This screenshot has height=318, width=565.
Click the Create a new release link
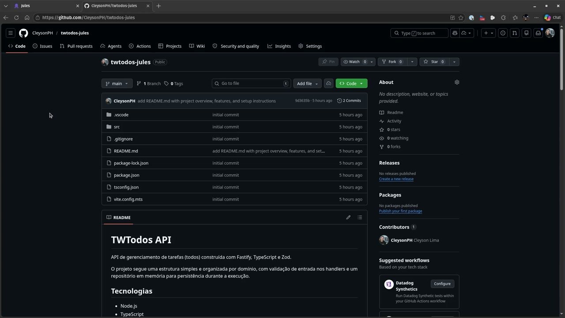pyautogui.click(x=396, y=179)
